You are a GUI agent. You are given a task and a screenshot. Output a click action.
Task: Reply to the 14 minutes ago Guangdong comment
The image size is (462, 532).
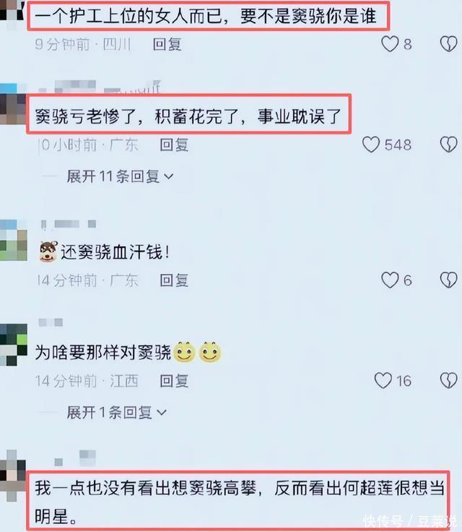pos(174,280)
